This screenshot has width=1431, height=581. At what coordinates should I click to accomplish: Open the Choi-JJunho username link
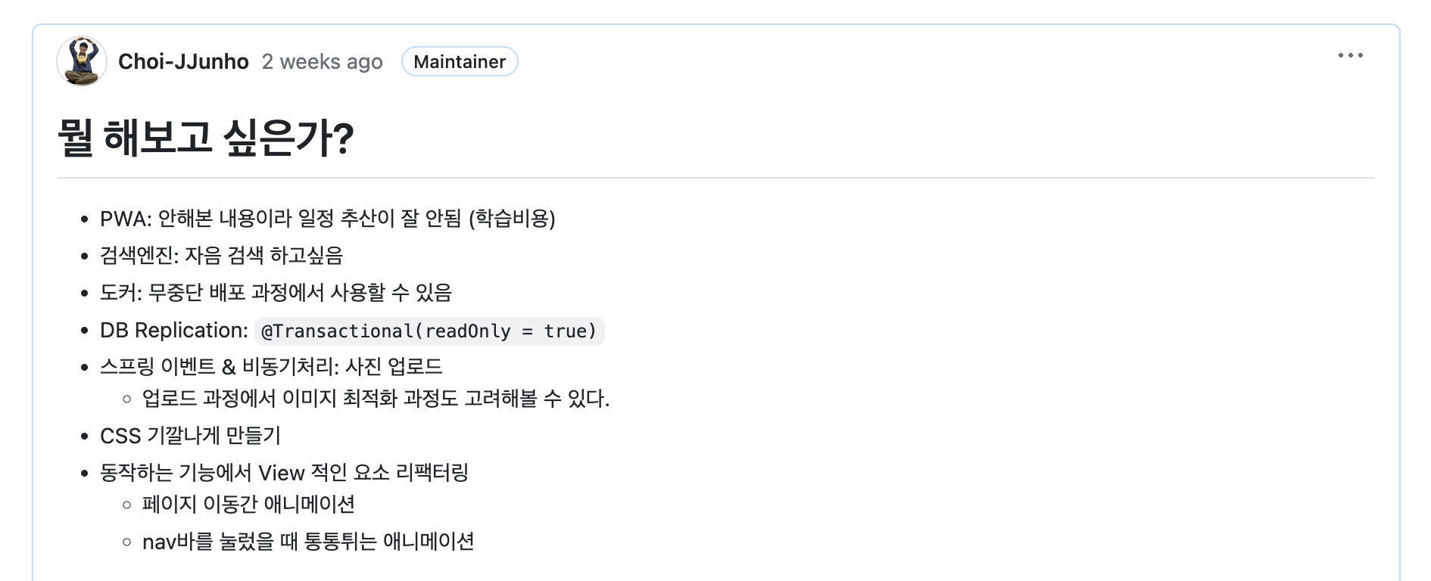point(183,61)
